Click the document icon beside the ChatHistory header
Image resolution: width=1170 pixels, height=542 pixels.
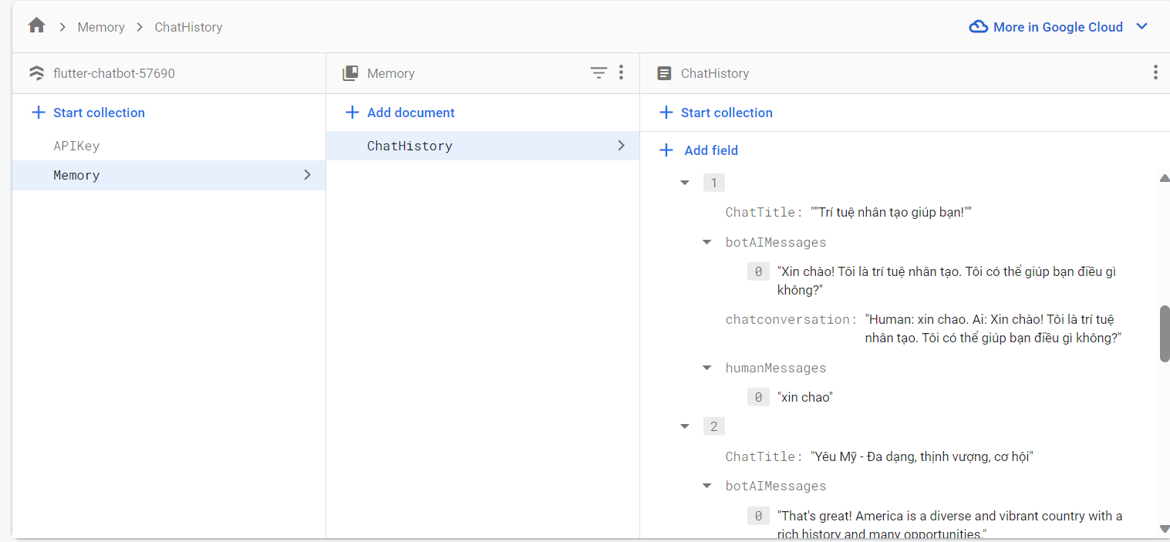[664, 72]
